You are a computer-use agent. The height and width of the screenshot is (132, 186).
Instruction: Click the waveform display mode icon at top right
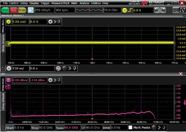[182, 10]
